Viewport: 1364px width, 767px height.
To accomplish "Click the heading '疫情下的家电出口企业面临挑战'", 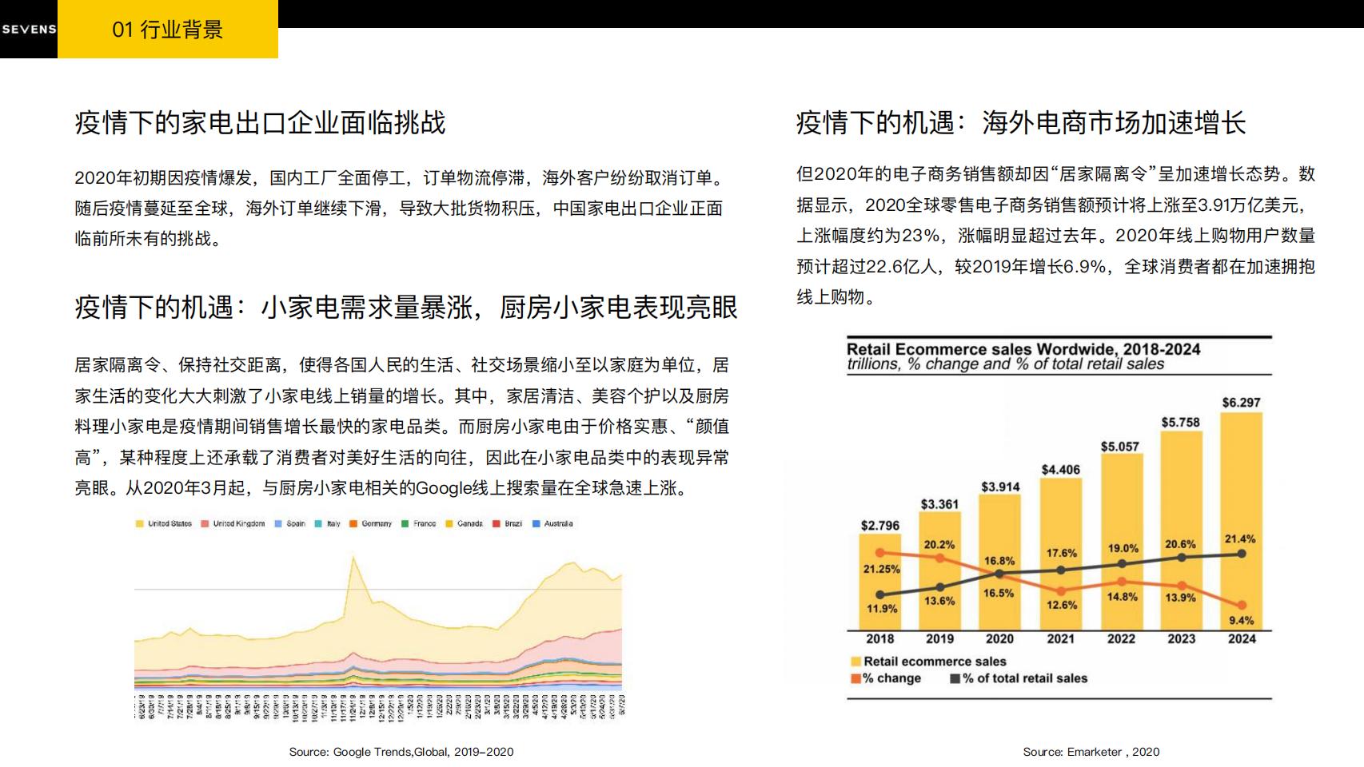I will 260,123.
